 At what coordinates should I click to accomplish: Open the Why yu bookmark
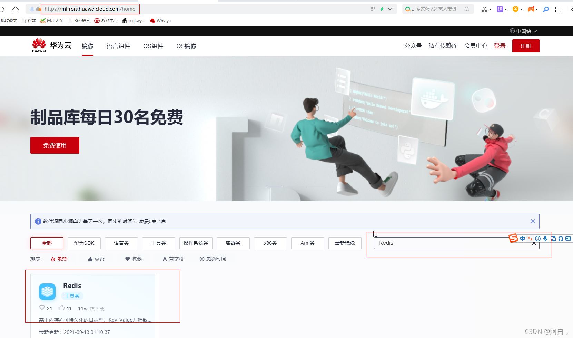tap(160, 21)
